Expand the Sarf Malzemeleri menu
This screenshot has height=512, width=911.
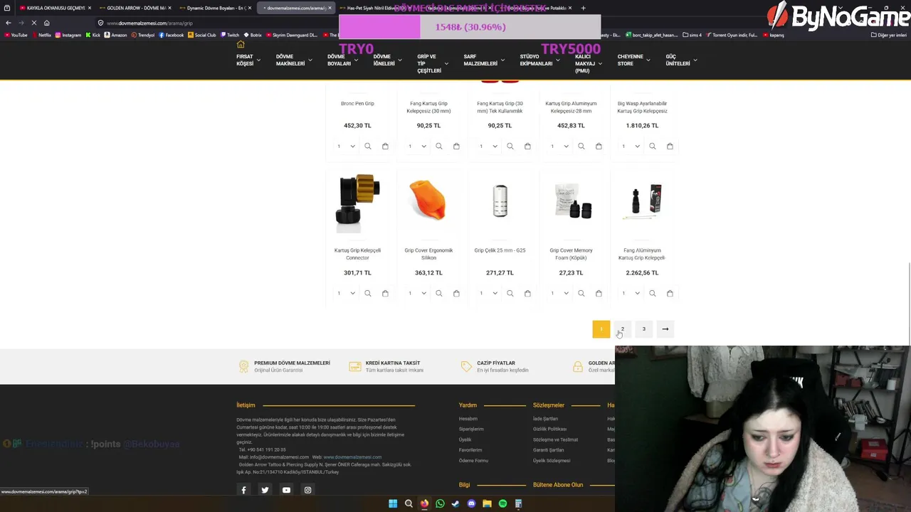(484, 60)
